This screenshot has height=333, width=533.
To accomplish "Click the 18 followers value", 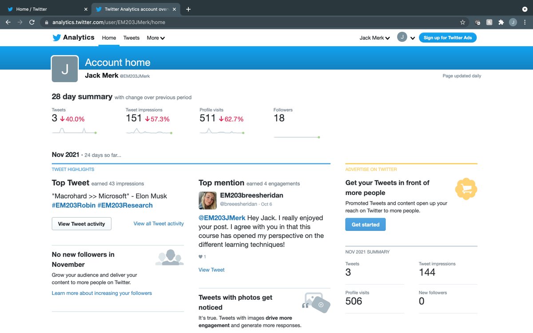I will tap(279, 119).
